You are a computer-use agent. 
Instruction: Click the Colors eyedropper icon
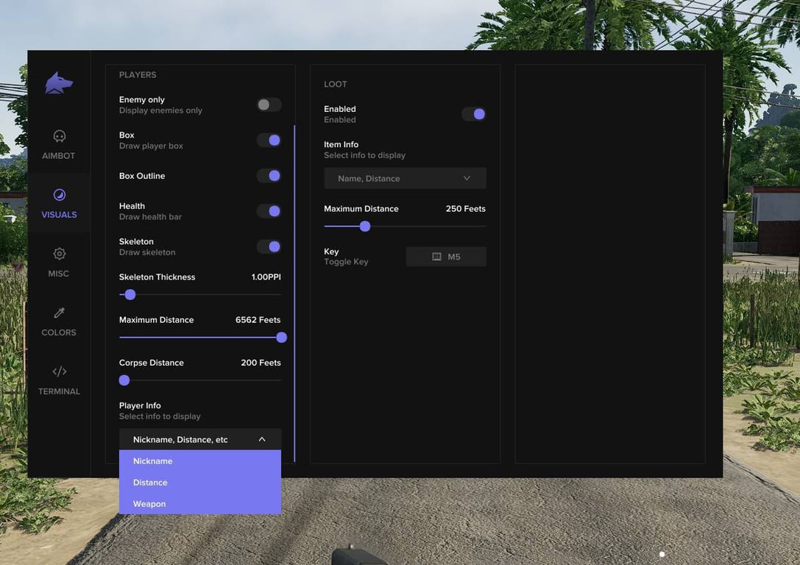coord(59,313)
